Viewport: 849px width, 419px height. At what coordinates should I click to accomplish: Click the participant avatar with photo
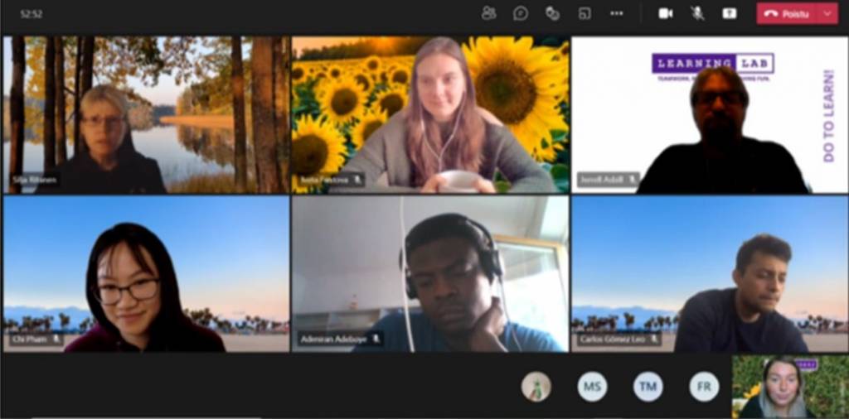536,387
